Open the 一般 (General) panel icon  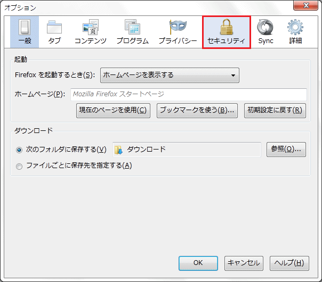(x=25, y=32)
